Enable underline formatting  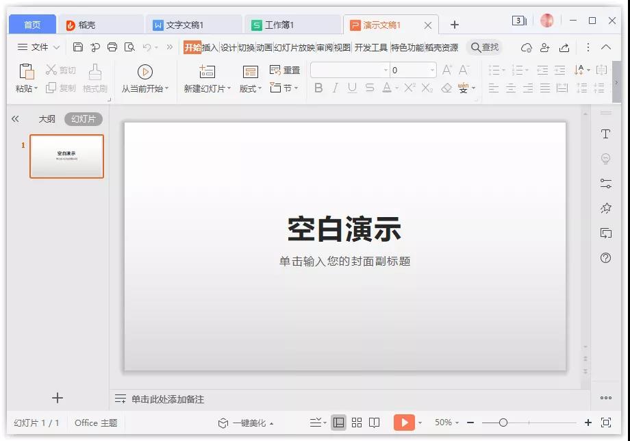point(351,88)
